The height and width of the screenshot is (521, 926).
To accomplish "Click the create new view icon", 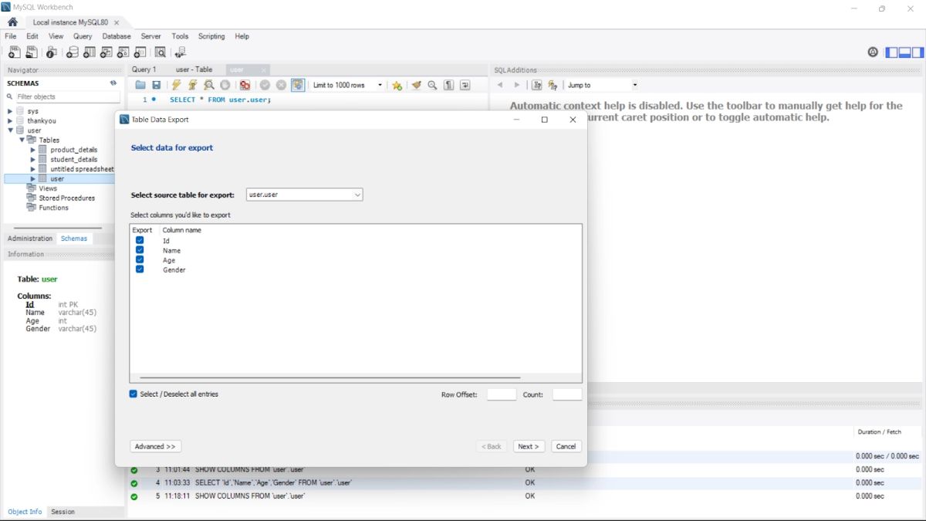I will click(x=106, y=52).
